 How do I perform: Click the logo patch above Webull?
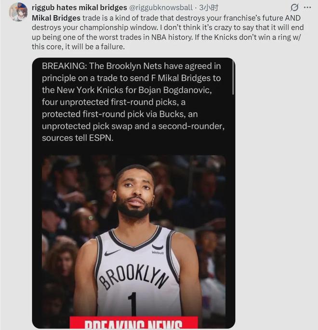tap(158, 247)
